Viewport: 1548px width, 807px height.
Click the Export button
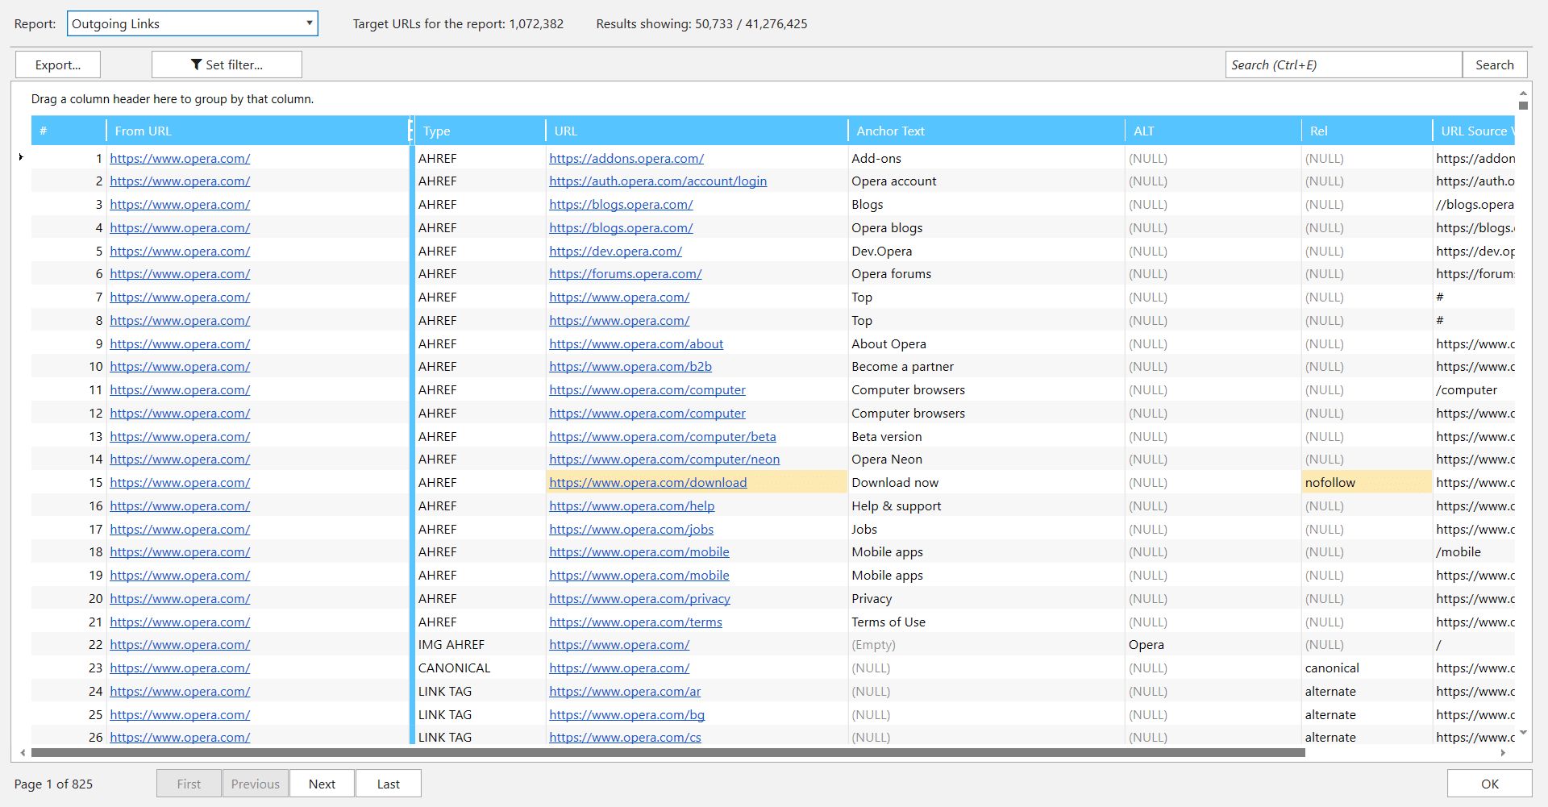[56, 64]
